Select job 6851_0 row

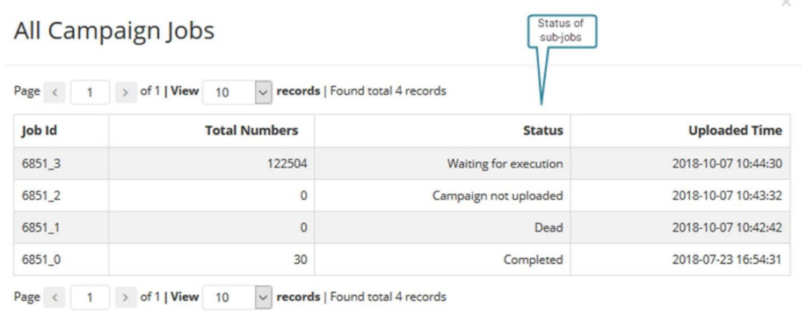coord(402,260)
